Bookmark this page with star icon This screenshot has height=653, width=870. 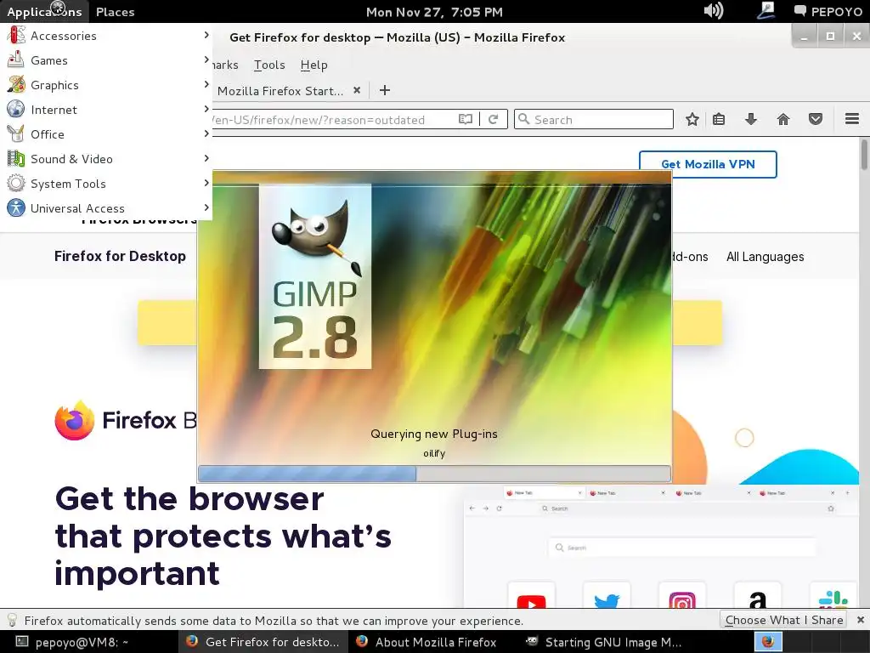pyautogui.click(x=692, y=119)
